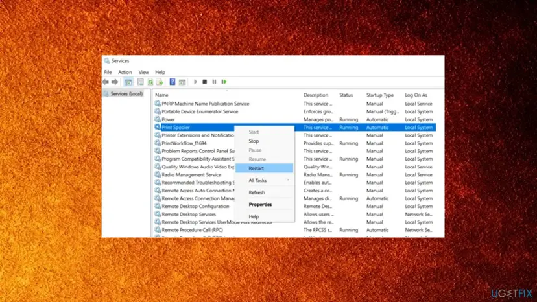Open the File menu
This screenshot has height=302, width=537.
pyautogui.click(x=108, y=72)
